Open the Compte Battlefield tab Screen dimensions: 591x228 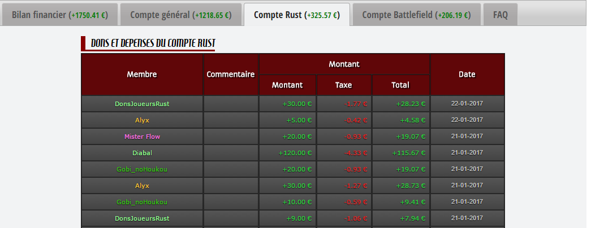point(417,15)
